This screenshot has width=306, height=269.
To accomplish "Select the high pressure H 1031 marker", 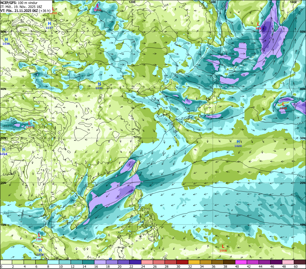I will click(x=99, y=85).
